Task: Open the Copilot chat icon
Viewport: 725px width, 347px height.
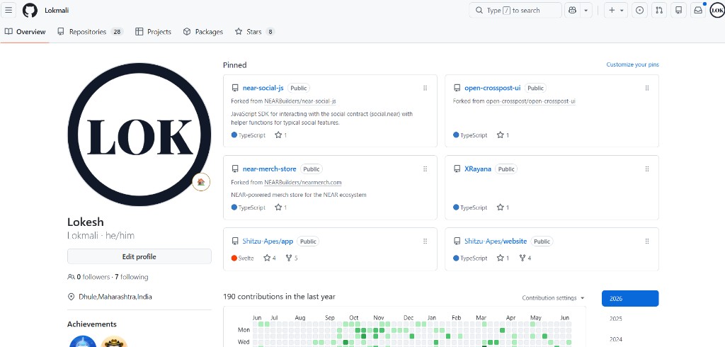Action: click(572, 10)
